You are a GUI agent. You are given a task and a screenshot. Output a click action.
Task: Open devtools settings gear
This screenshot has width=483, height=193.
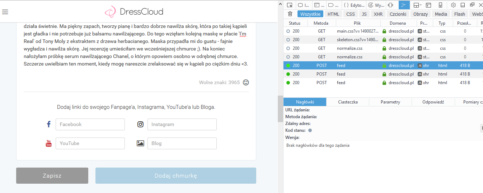(x=453, y=5)
